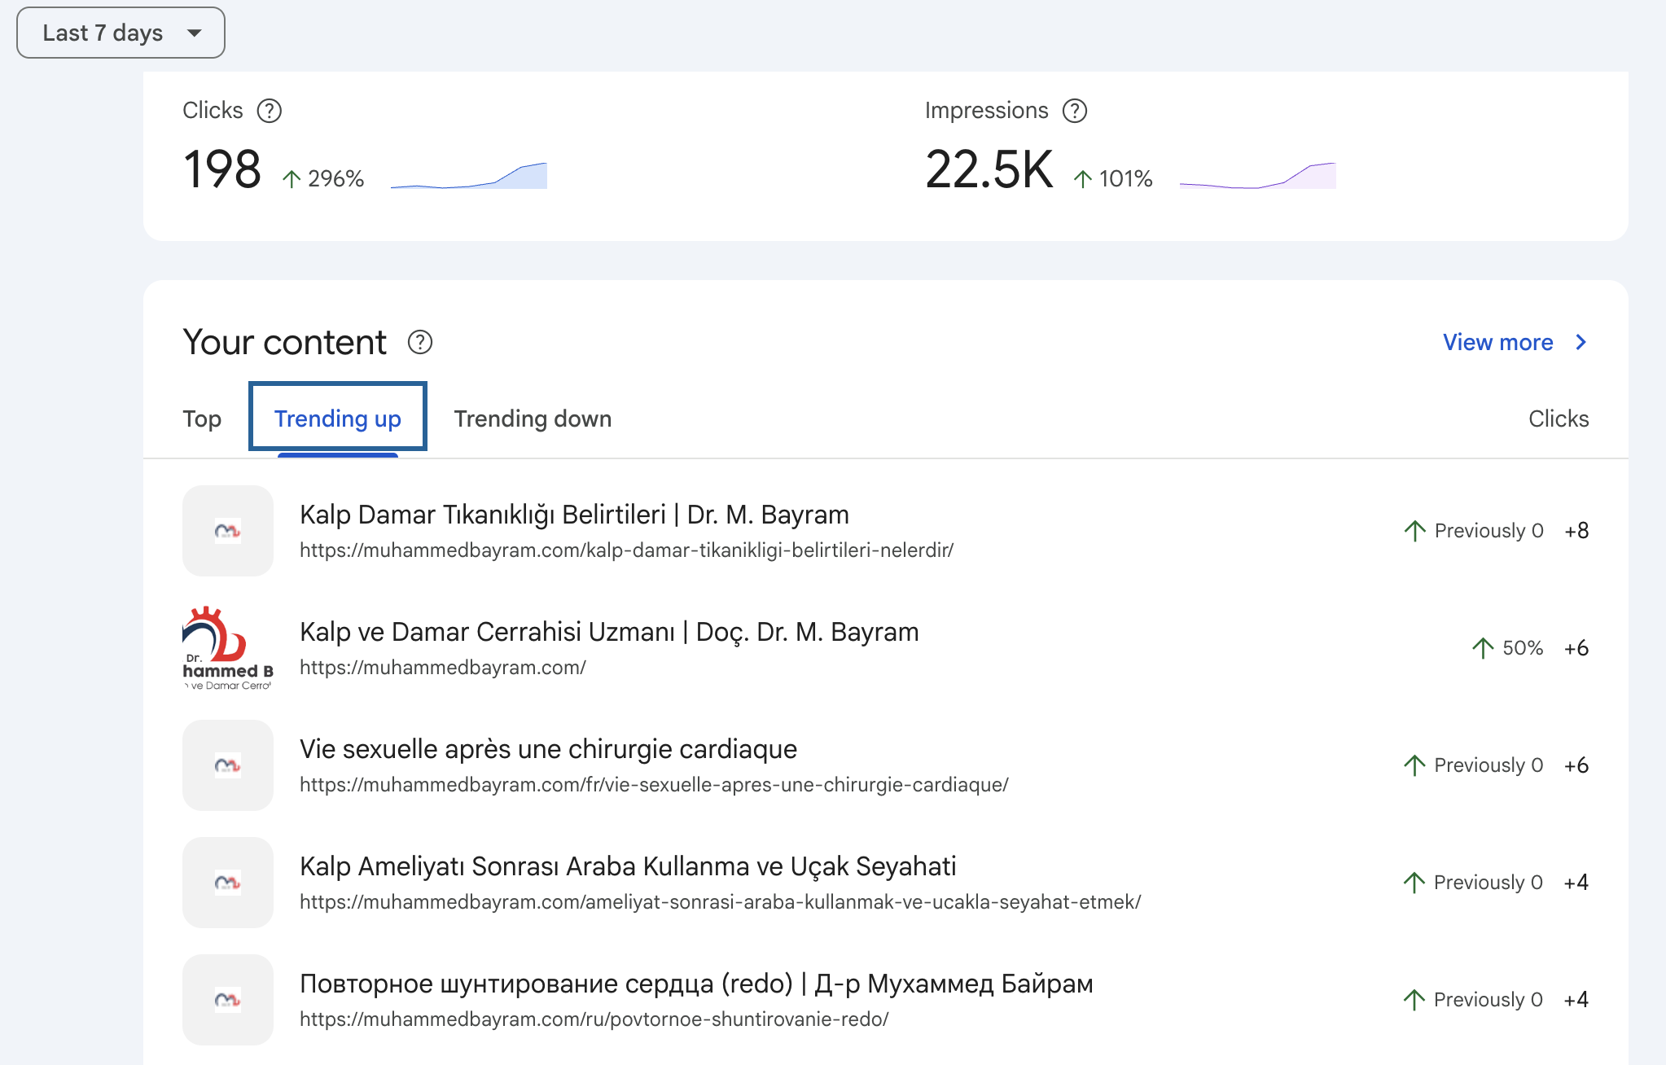Click the chevron arrow next to View more
Image resolution: width=1666 pixels, height=1065 pixels.
click(x=1581, y=342)
